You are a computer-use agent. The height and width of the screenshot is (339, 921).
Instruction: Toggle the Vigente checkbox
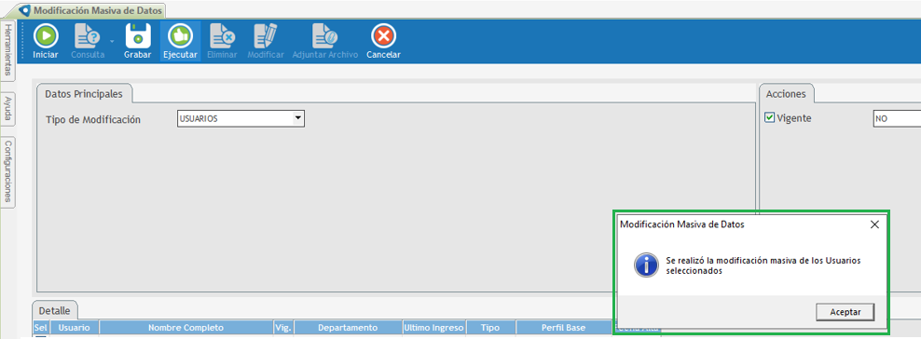tap(769, 118)
